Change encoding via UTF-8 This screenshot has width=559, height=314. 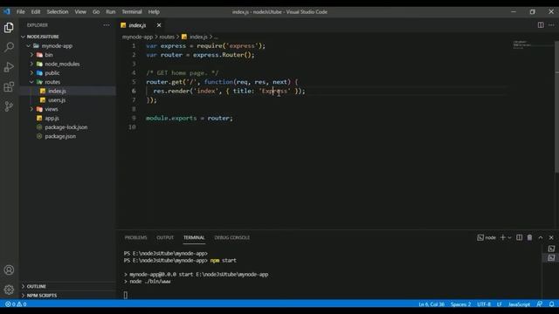coord(484,304)
